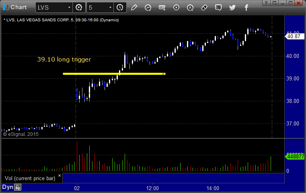Viewport: 306px width, 193px height.
Task: Select the pencil drawing tools icon
Action: tap(134, 8)
